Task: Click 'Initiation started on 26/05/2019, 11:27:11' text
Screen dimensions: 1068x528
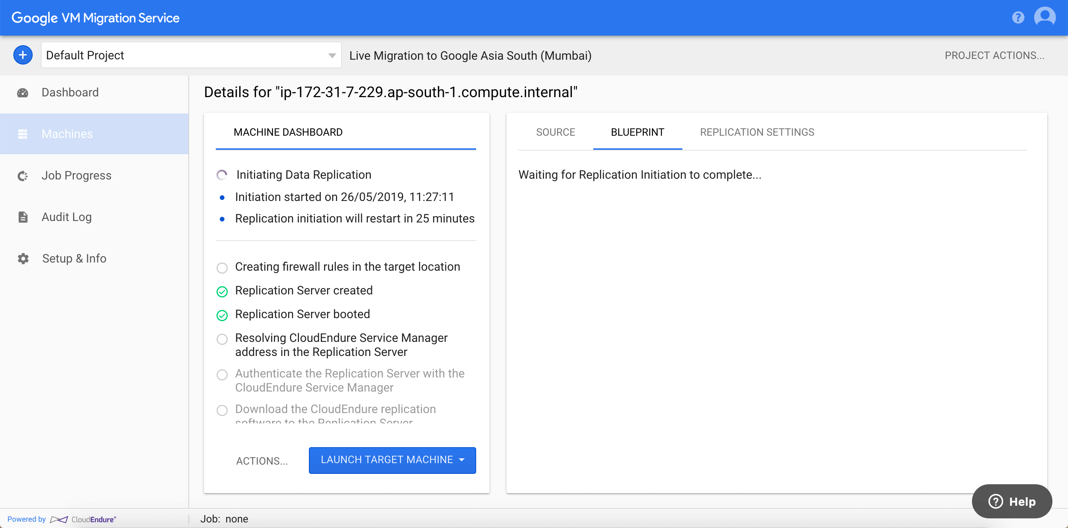Action: 344,197
